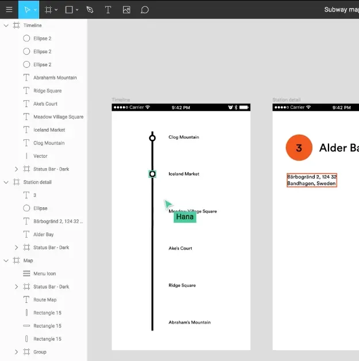
Task: Open the shape tools dropdown arrow
Action: [x=77, y=10]
